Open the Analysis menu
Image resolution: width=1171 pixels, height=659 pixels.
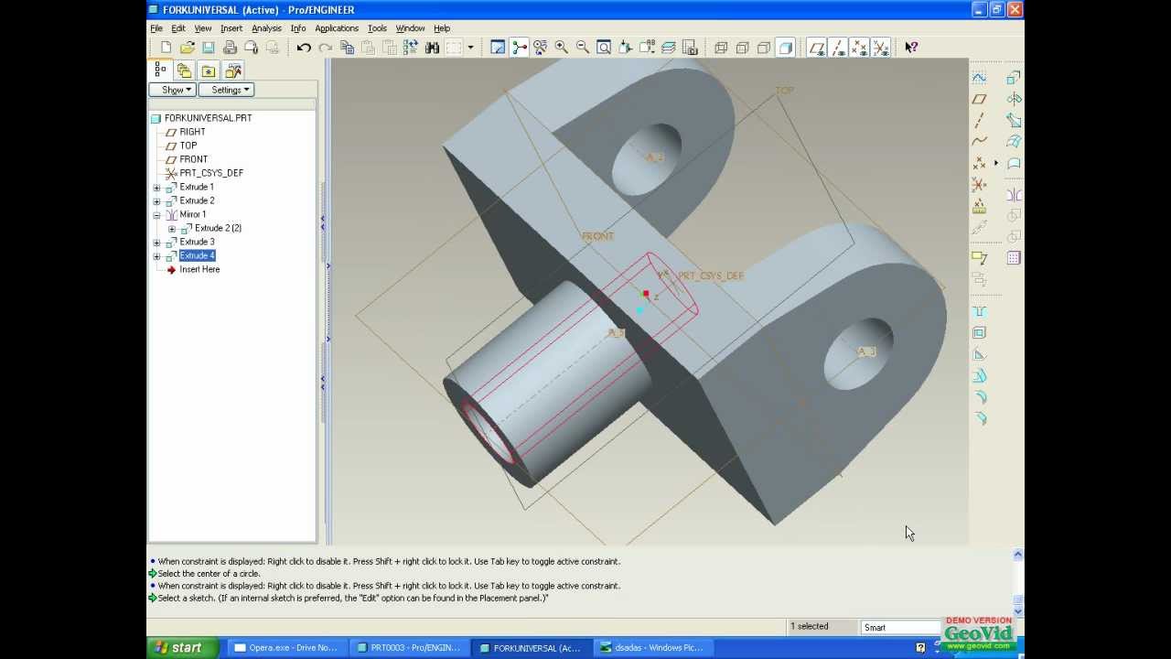click(x=266, y=28)
